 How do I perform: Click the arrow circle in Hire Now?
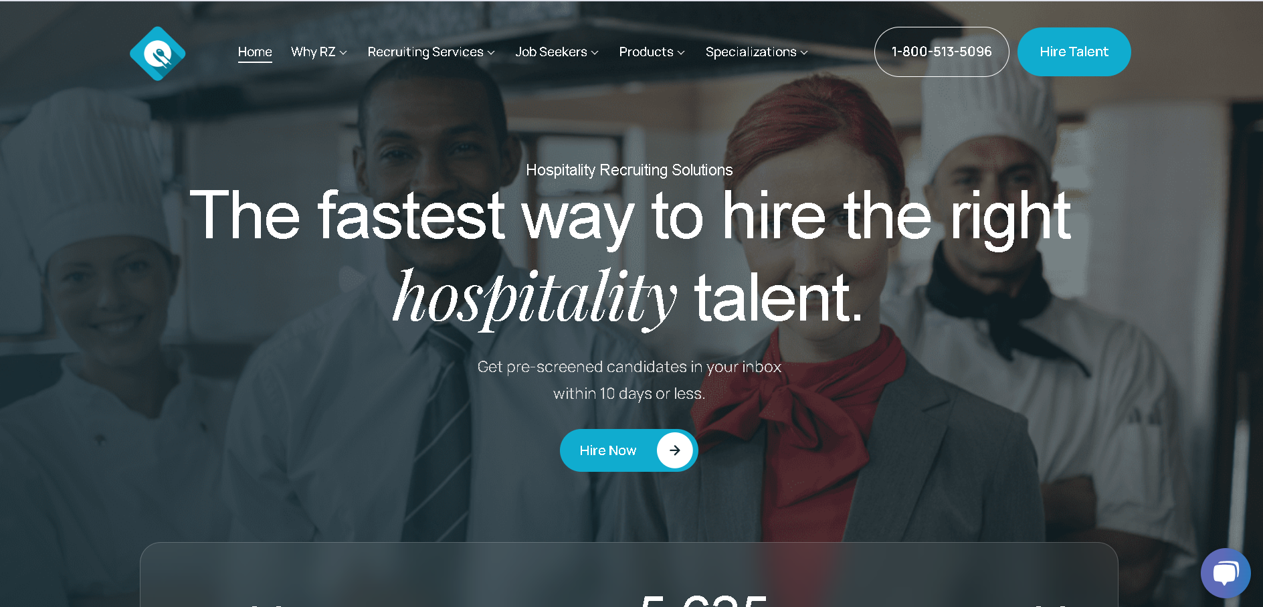(674, 450)
